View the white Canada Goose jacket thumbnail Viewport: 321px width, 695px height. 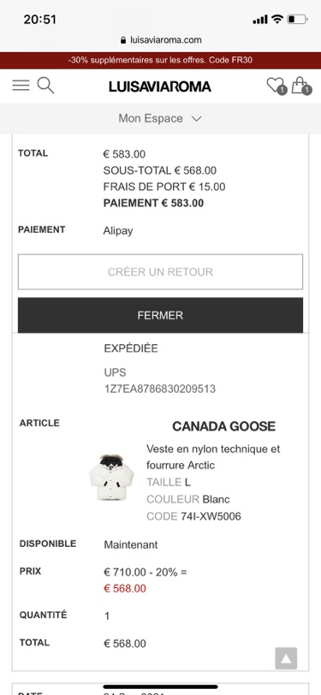tap(111, 478)
